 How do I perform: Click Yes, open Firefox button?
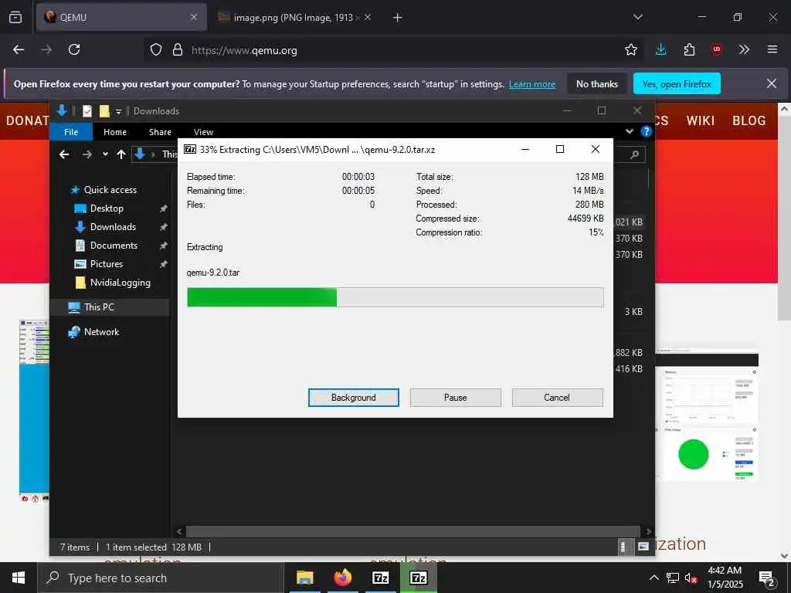pos(677,83)
